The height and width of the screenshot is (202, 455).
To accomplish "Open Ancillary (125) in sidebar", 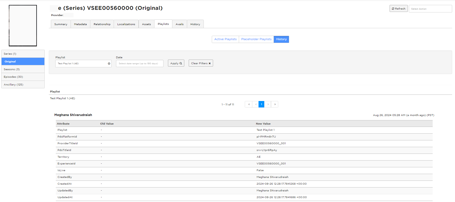I will (23, 84).
